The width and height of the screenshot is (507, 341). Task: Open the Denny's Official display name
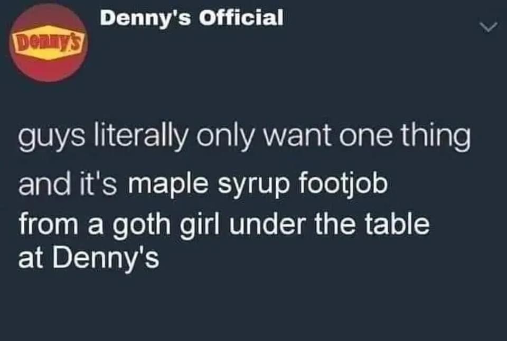(192, 17)
